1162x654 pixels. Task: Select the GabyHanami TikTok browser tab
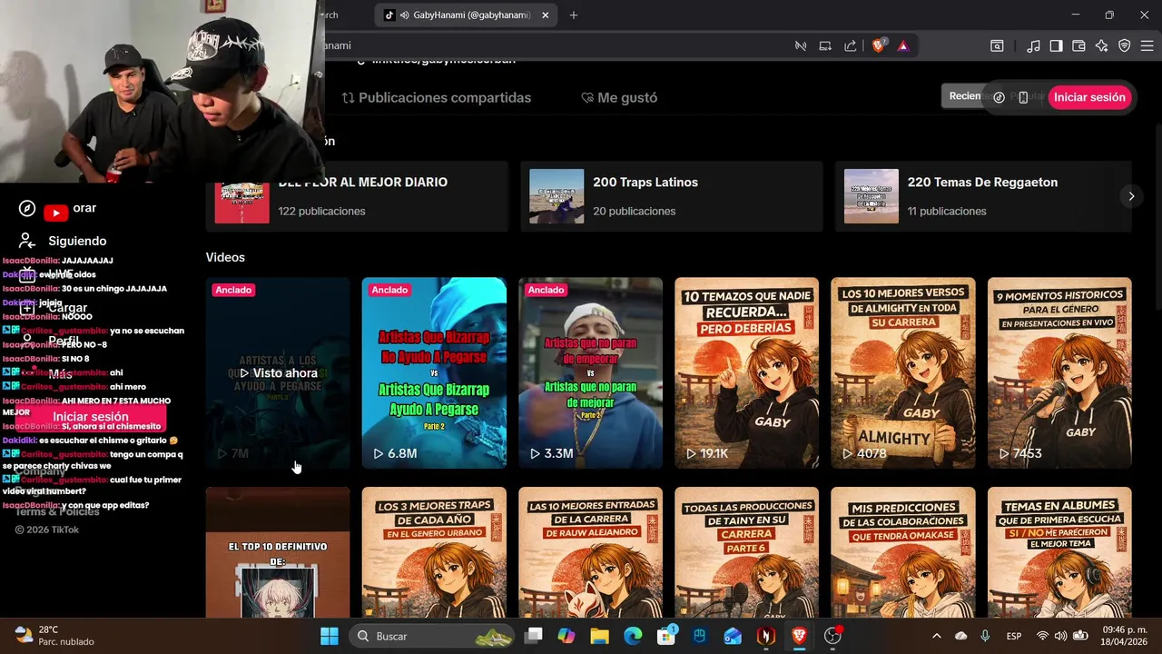[x=466, y=15]
